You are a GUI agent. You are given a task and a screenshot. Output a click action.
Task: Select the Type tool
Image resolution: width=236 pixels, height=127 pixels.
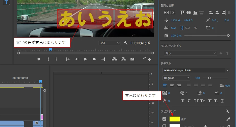6,2
